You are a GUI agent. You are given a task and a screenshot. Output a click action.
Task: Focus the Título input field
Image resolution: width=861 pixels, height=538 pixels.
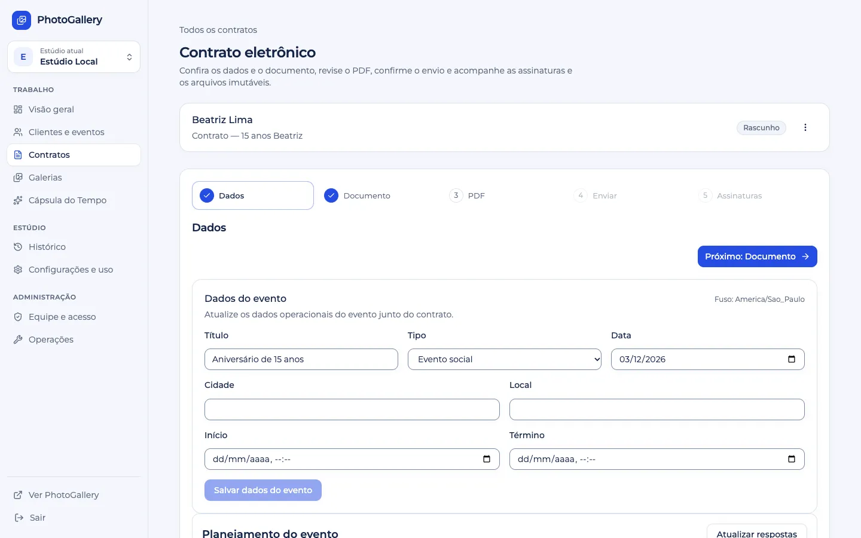click(301, 359)
